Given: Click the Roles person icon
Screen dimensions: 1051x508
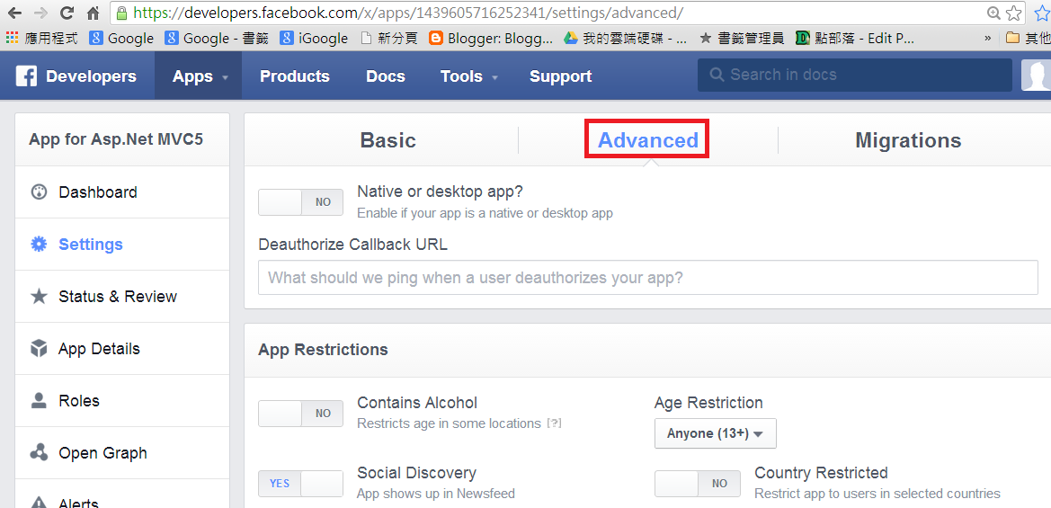Looking at the screenshot, I should point(39,401).
